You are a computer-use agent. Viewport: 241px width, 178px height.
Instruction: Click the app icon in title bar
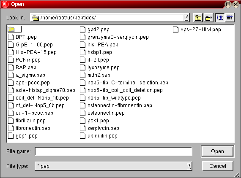pyautogui.click(x=5, y=4)
